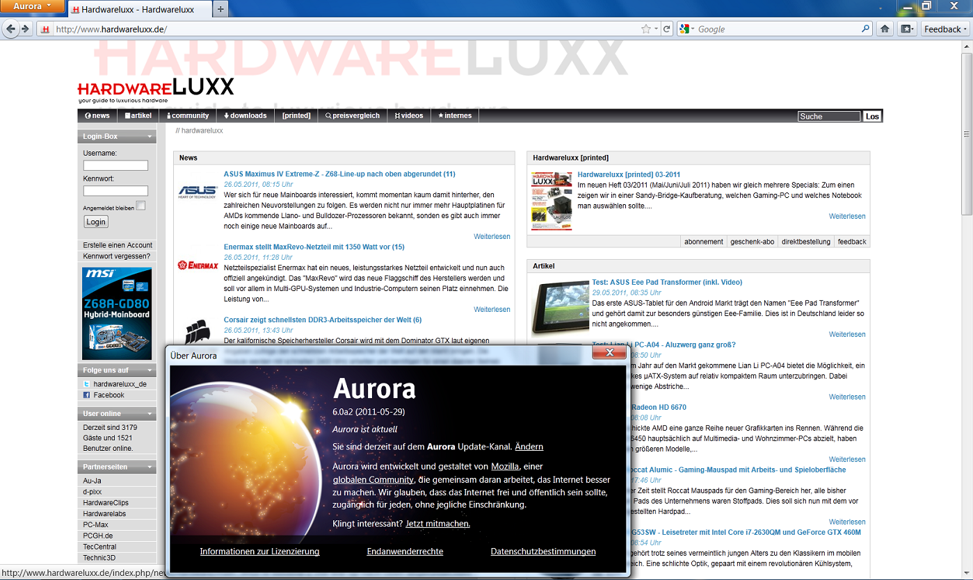The height and width of the screenshot is (580, 973).
Task: Open the Eee Pad Transformer tablet thumbnail
Action: (x=559, y=307)
